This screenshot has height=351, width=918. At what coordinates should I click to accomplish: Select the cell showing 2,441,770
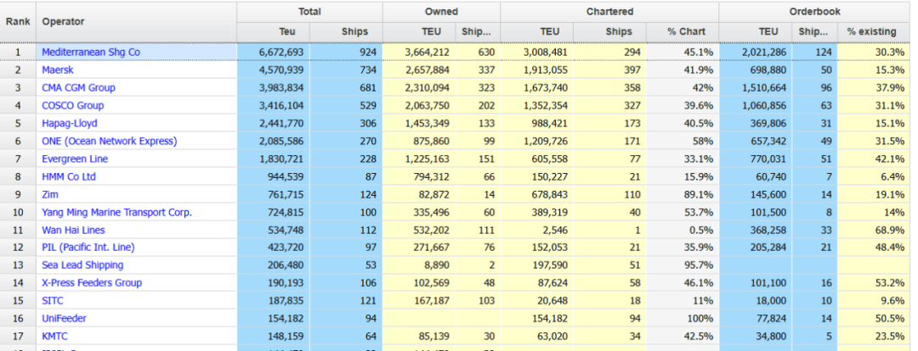tap(274, 123)
